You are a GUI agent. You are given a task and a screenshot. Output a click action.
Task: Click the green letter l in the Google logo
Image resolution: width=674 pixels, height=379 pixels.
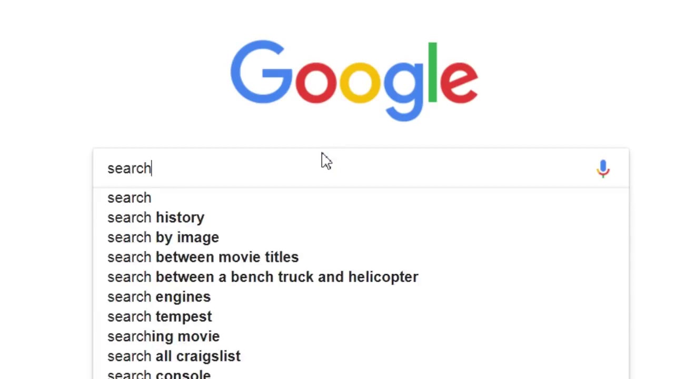tap(432, 72)
